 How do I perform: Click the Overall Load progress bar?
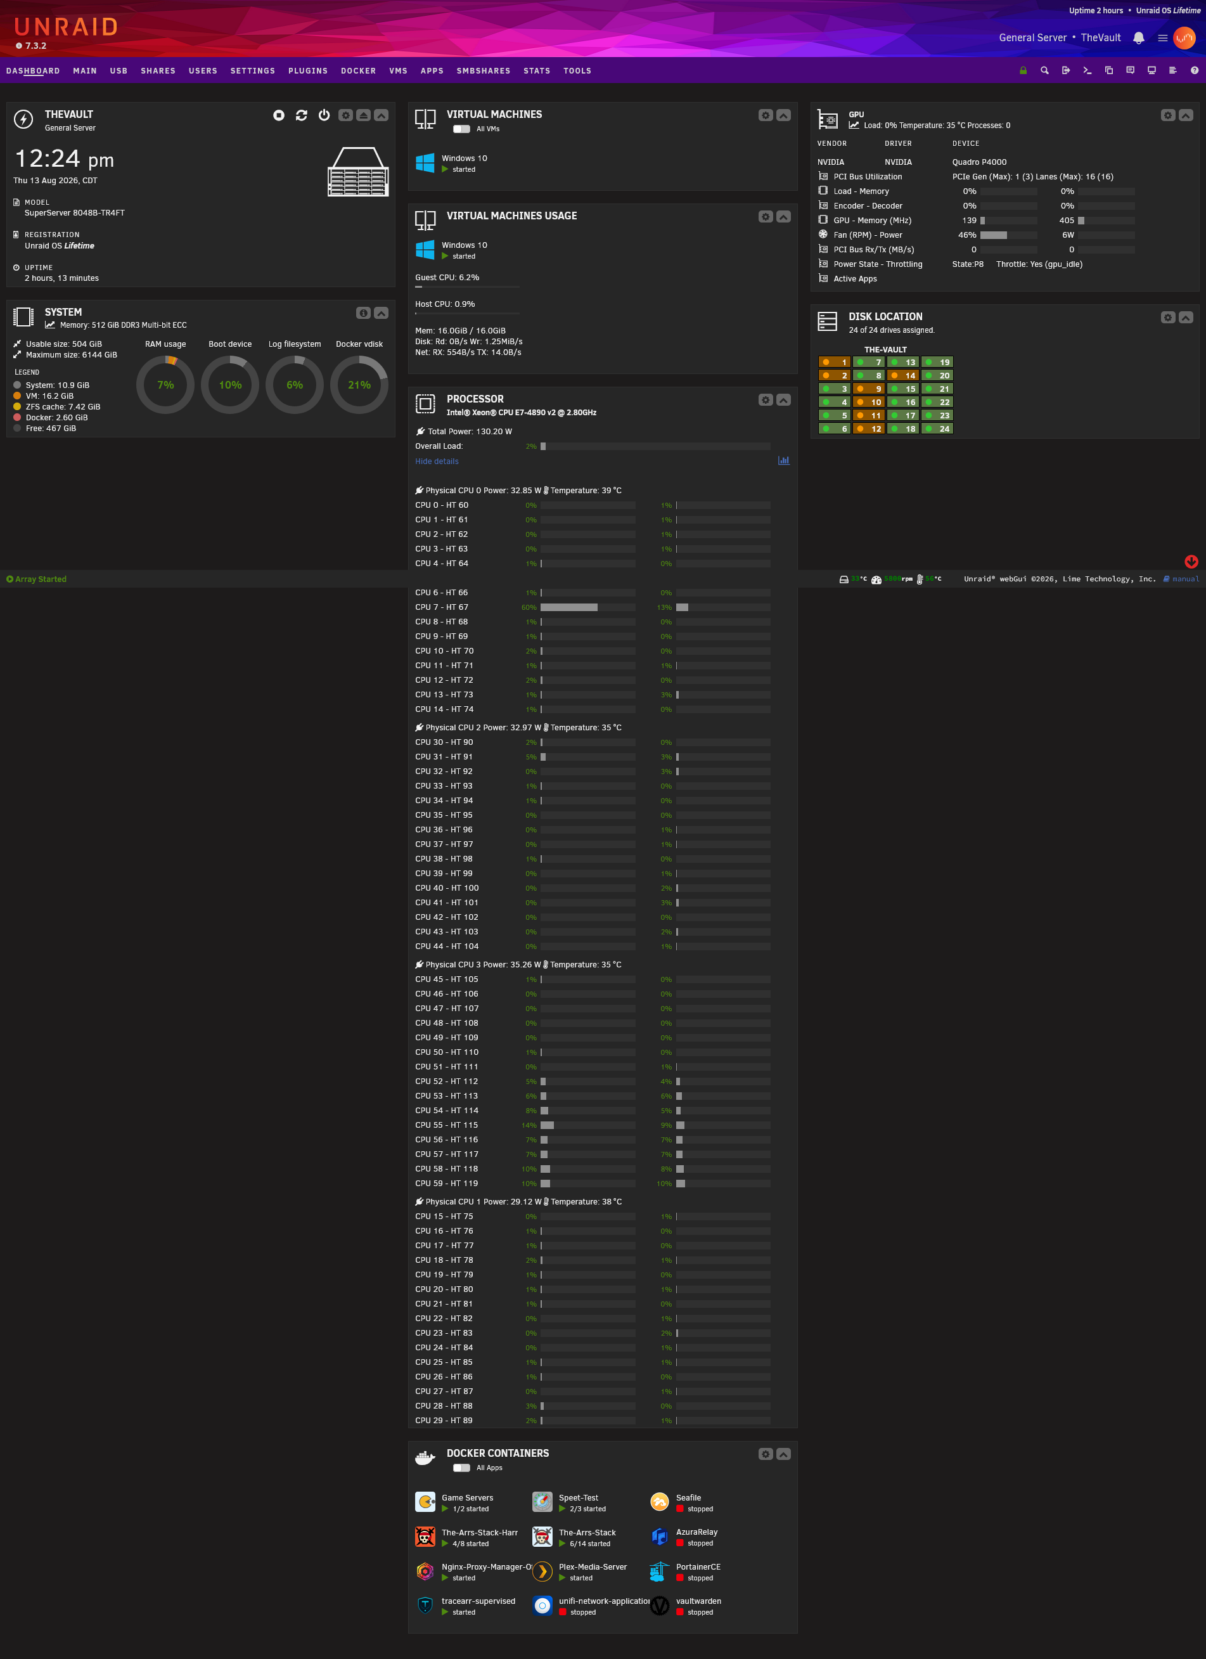point(655,446)
